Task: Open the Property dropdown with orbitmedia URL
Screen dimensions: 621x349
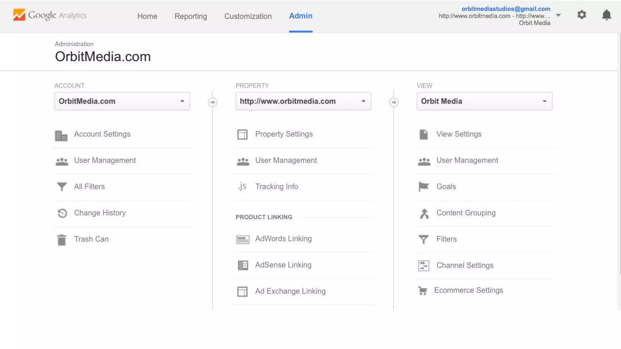Action: tap(303, 101)
